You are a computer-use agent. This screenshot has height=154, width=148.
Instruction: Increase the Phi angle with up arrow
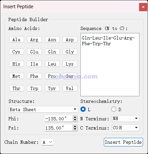pyautogui.click(x=75, y=117)
